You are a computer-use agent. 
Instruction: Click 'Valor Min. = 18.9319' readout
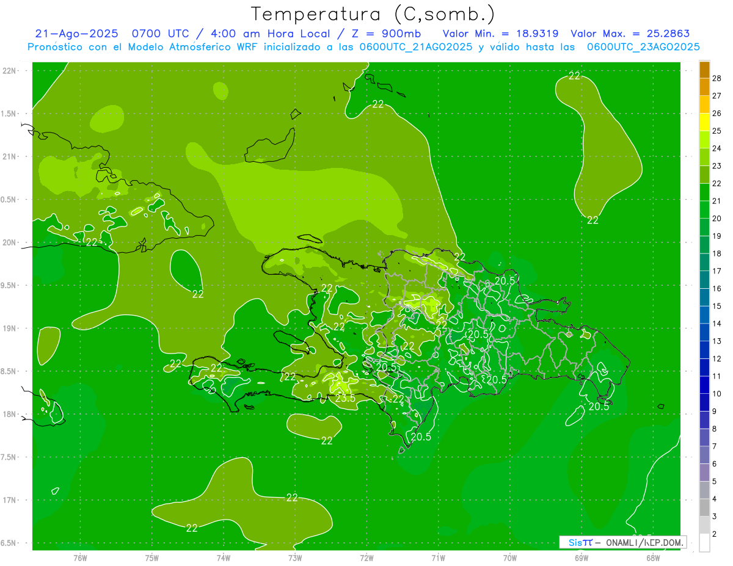coord(500,34)
